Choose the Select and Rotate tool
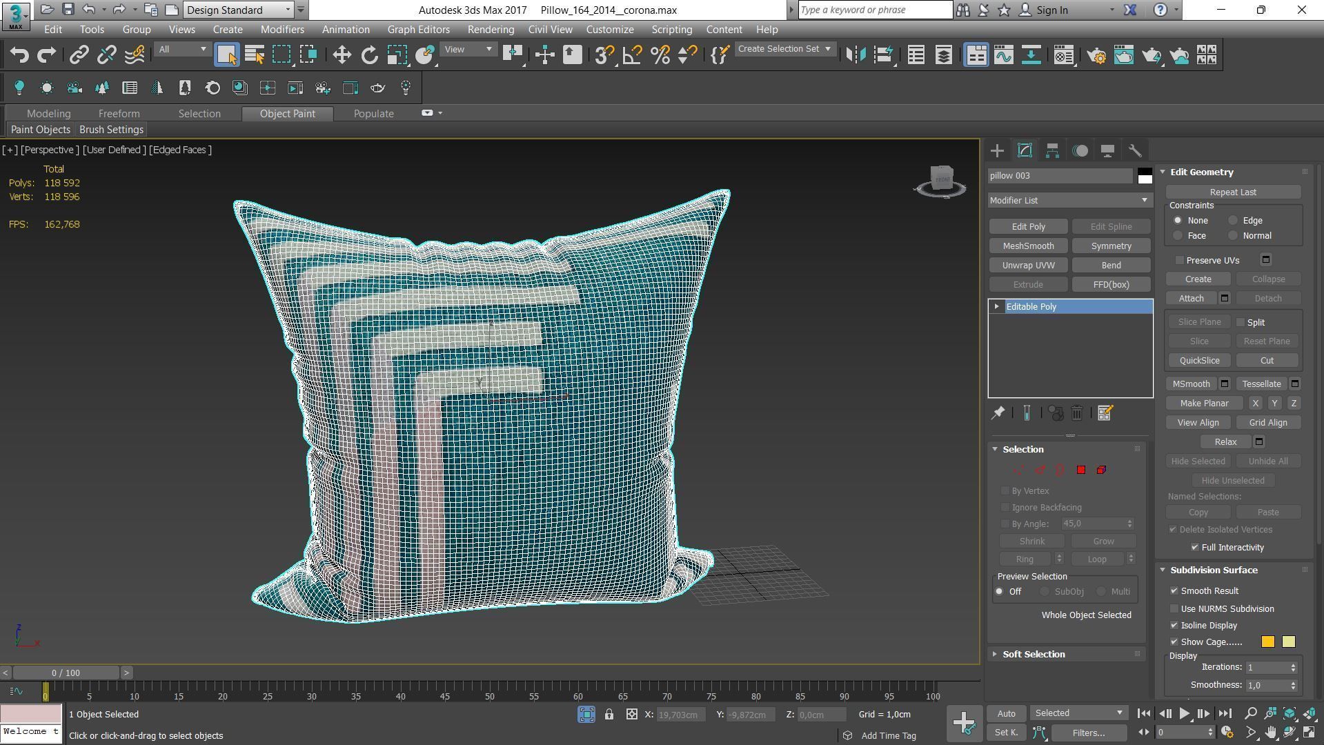This screenshot has width=1324, height=745. [370, 55]
